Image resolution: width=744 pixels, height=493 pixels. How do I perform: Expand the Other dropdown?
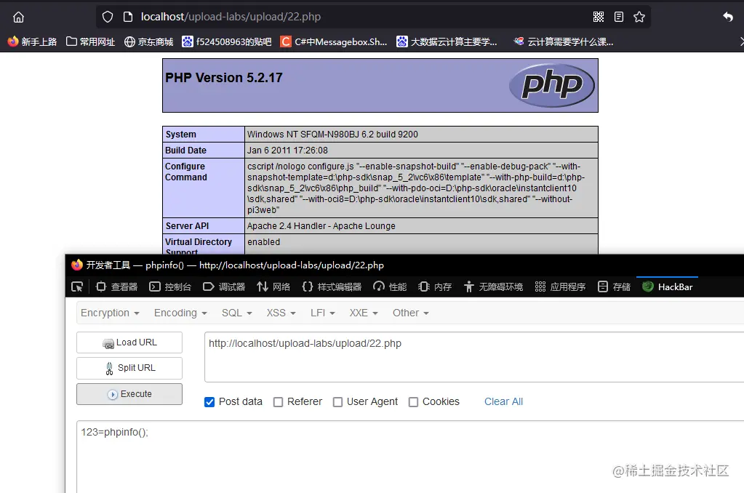click(410, 313)
